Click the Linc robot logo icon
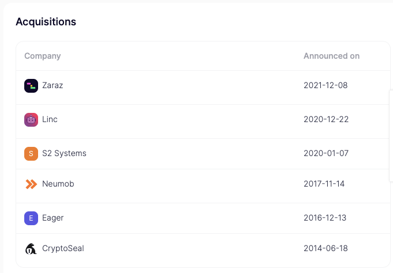393x273 pixels. click(x=31, y=120)
